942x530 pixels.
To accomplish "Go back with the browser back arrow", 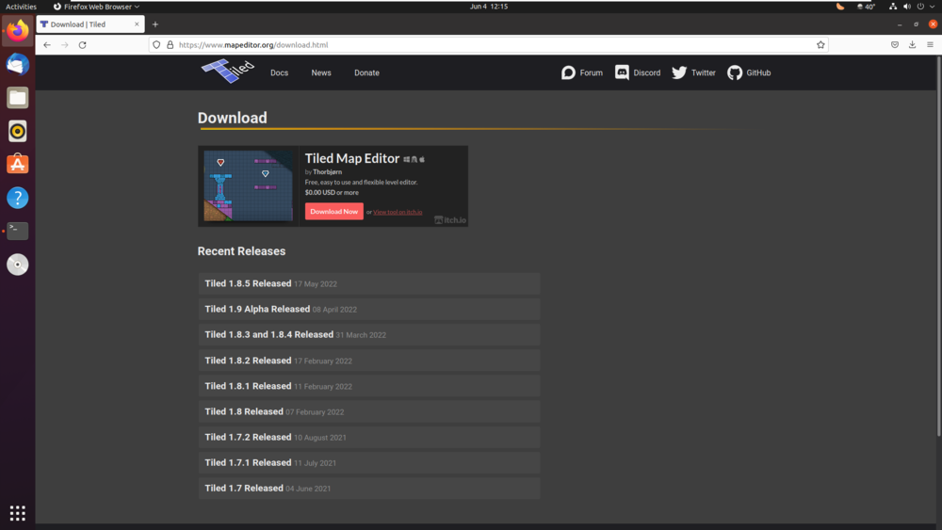I will [x=47, y=45].
